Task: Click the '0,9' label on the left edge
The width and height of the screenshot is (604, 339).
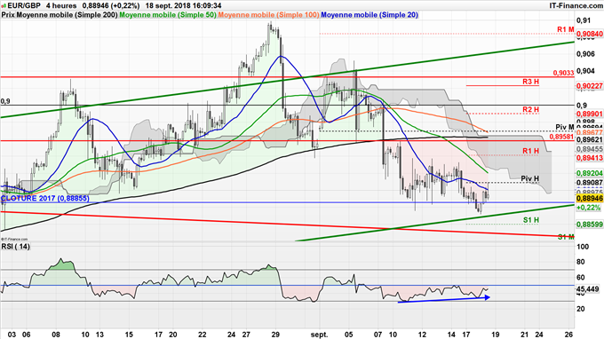Action: click(x=5, y=101)
